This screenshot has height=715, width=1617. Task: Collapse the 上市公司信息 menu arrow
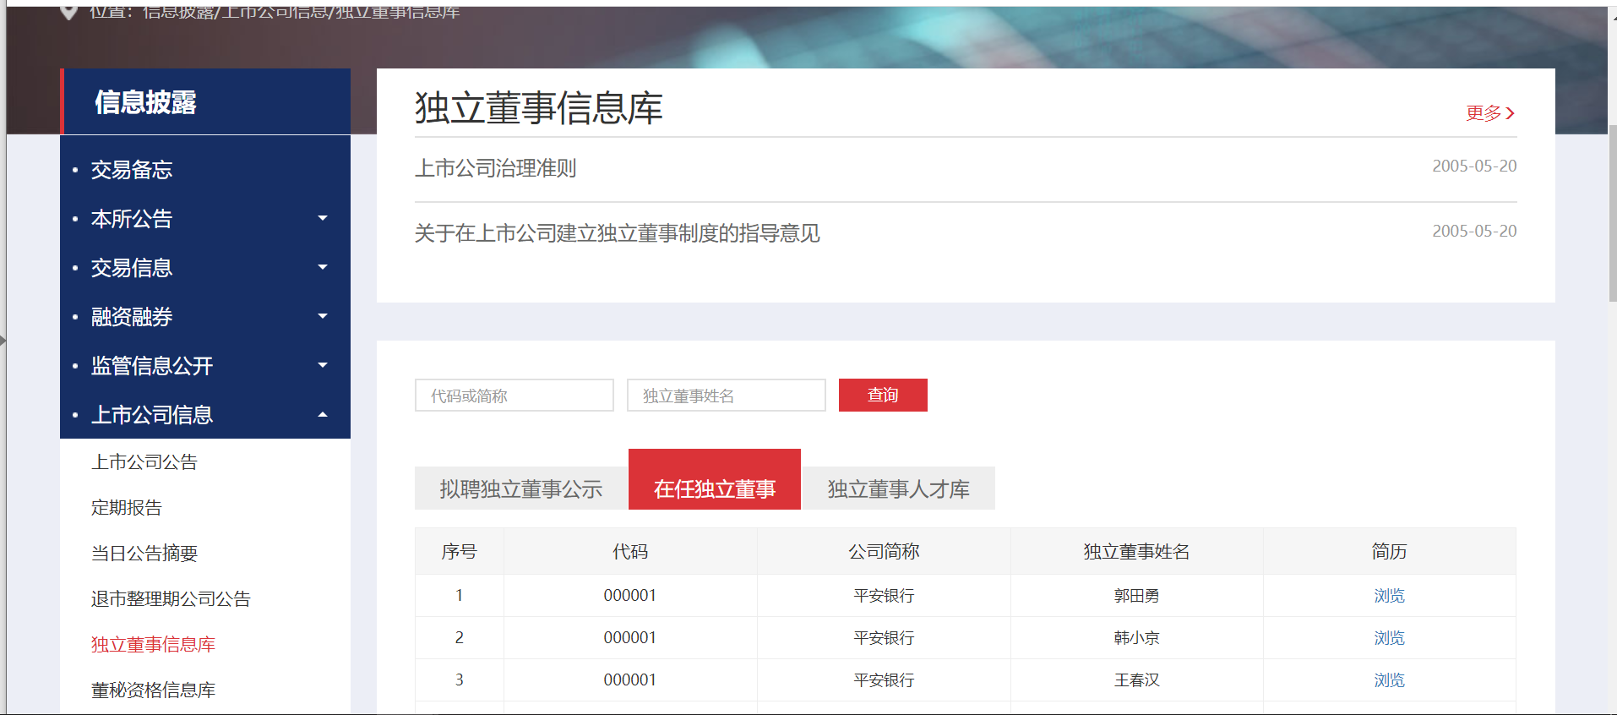click(323, 414)
